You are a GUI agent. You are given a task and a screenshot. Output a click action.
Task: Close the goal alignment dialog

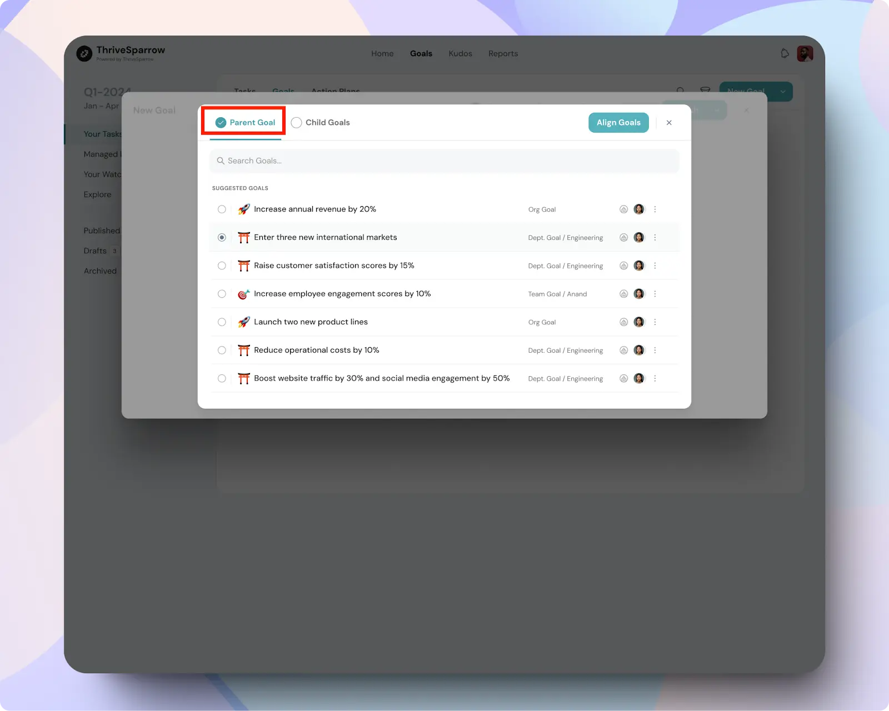(x=669, y=123)
